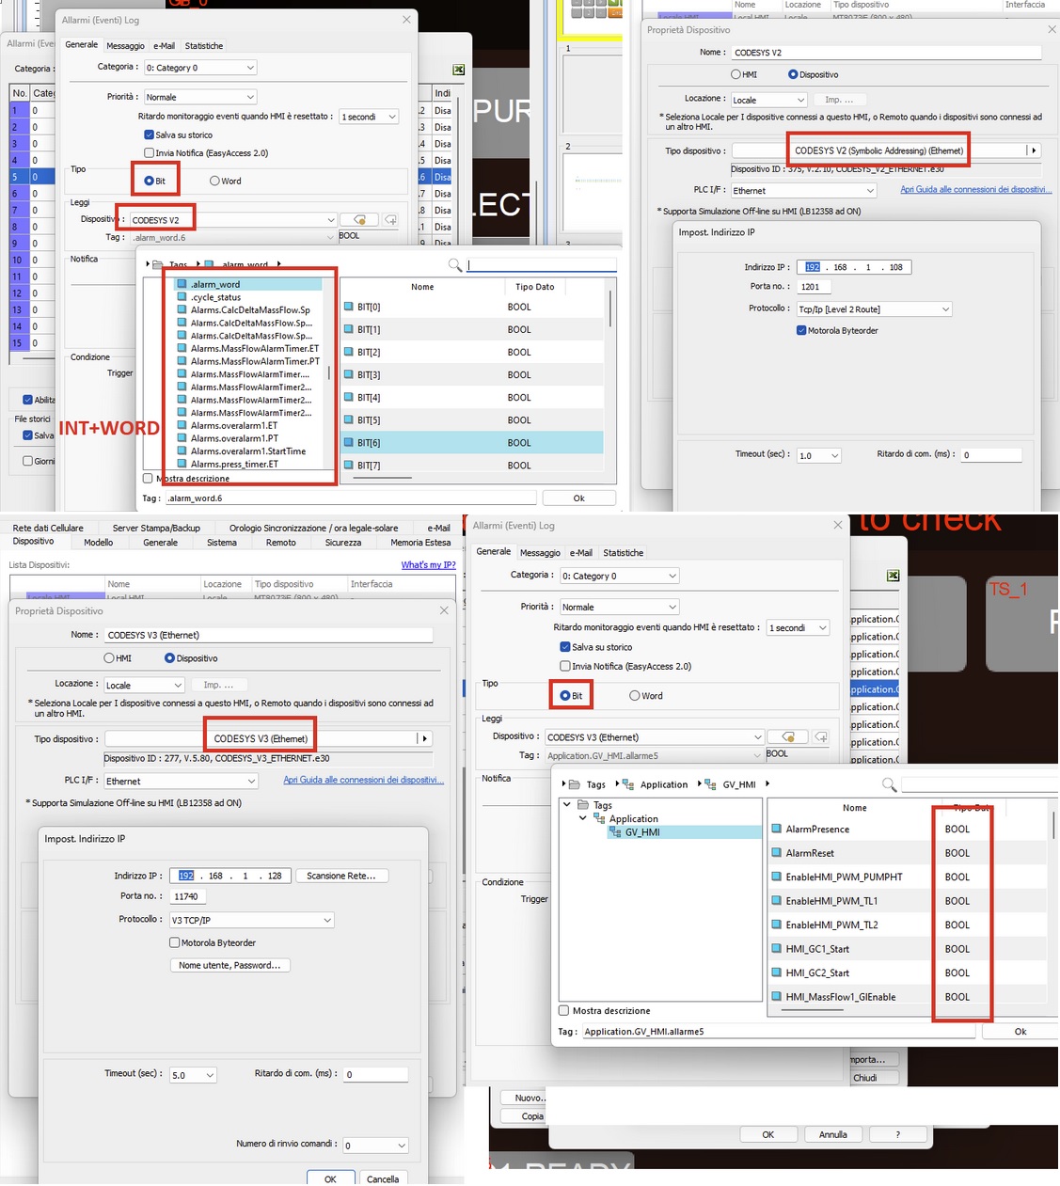Select Alarms.overalarm1.ET in the tag tree
Viewport: 1060px width, 1186px height.
click(234, 425)
